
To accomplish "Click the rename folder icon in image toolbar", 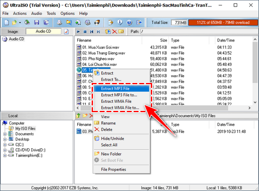I will pos(121,31).
